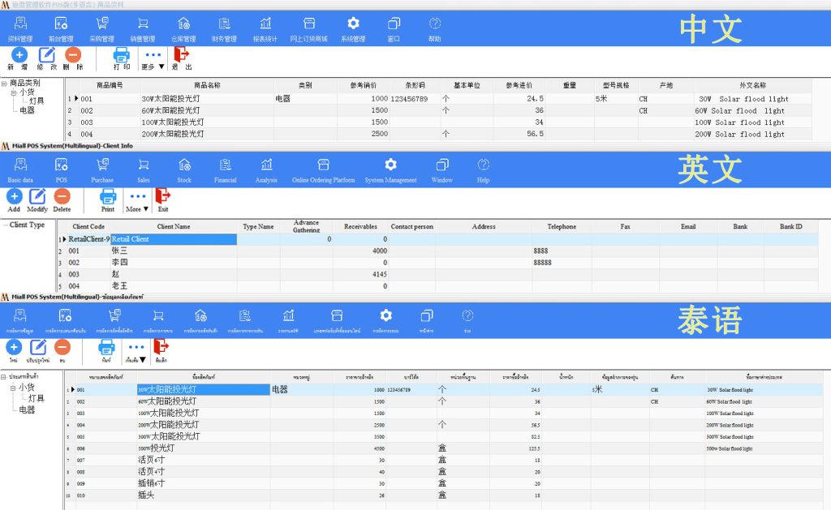Screen dimensions: 831x510
Task: Open System Management gear in English window
Action: [390, 165]
